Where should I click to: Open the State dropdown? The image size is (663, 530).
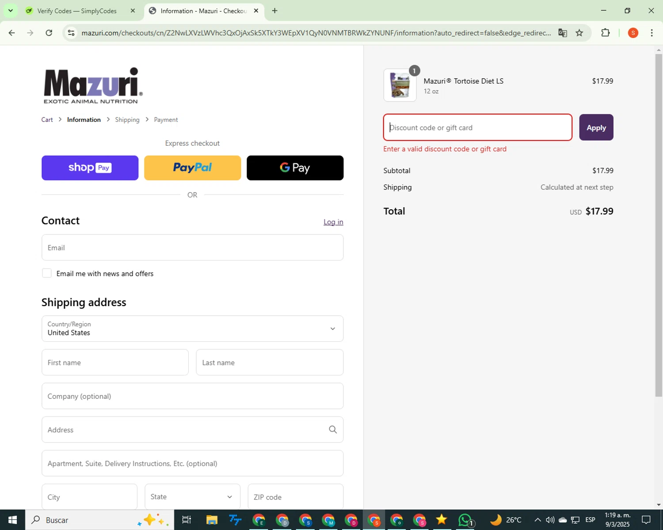click(192, 497)
